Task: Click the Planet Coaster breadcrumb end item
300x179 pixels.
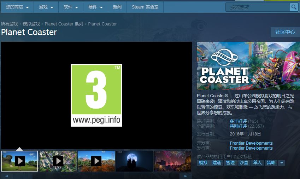Action: (x=102, y=24)
